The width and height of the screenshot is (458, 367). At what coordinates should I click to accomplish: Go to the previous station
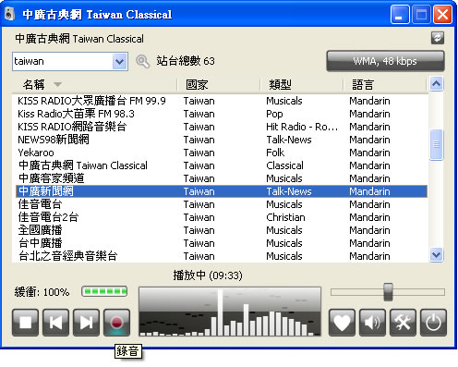(55, 323)
